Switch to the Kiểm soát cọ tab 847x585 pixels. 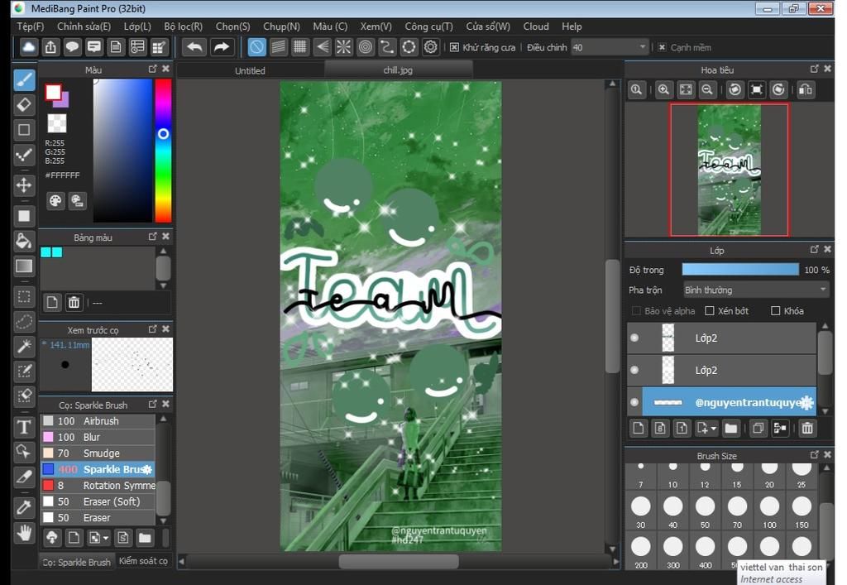[143, 561]
